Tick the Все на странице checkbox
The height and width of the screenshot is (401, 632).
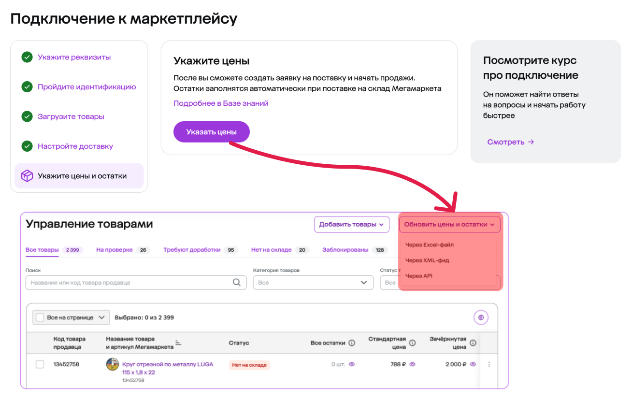(40, 317)
